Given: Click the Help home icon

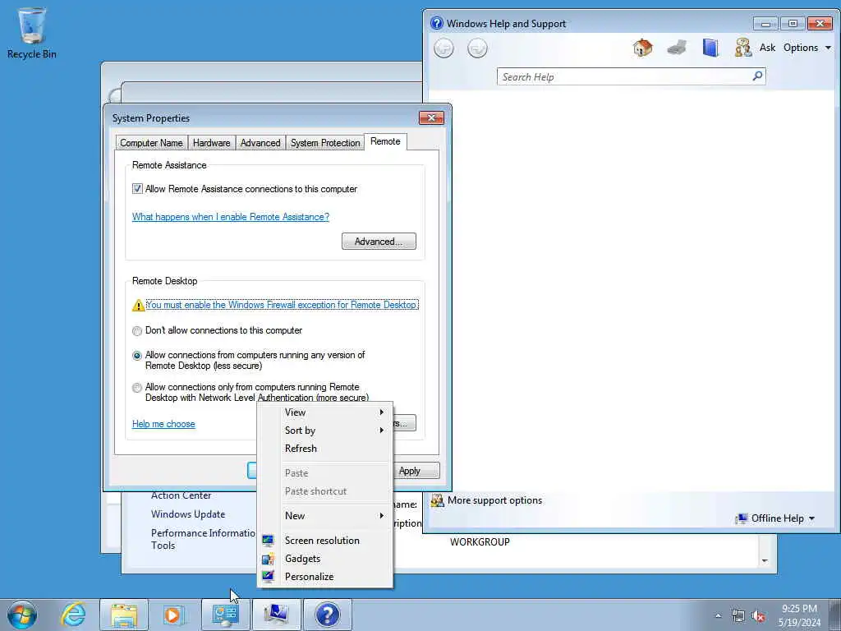Looking at the screenshot, I should (642, 48).
